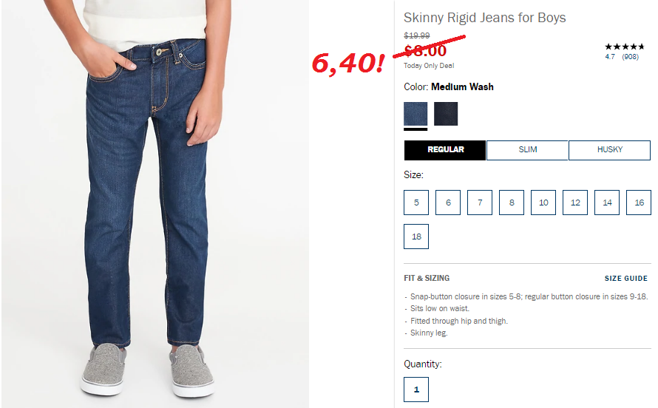
Task: Select size 7
Action: click(480, 203)
